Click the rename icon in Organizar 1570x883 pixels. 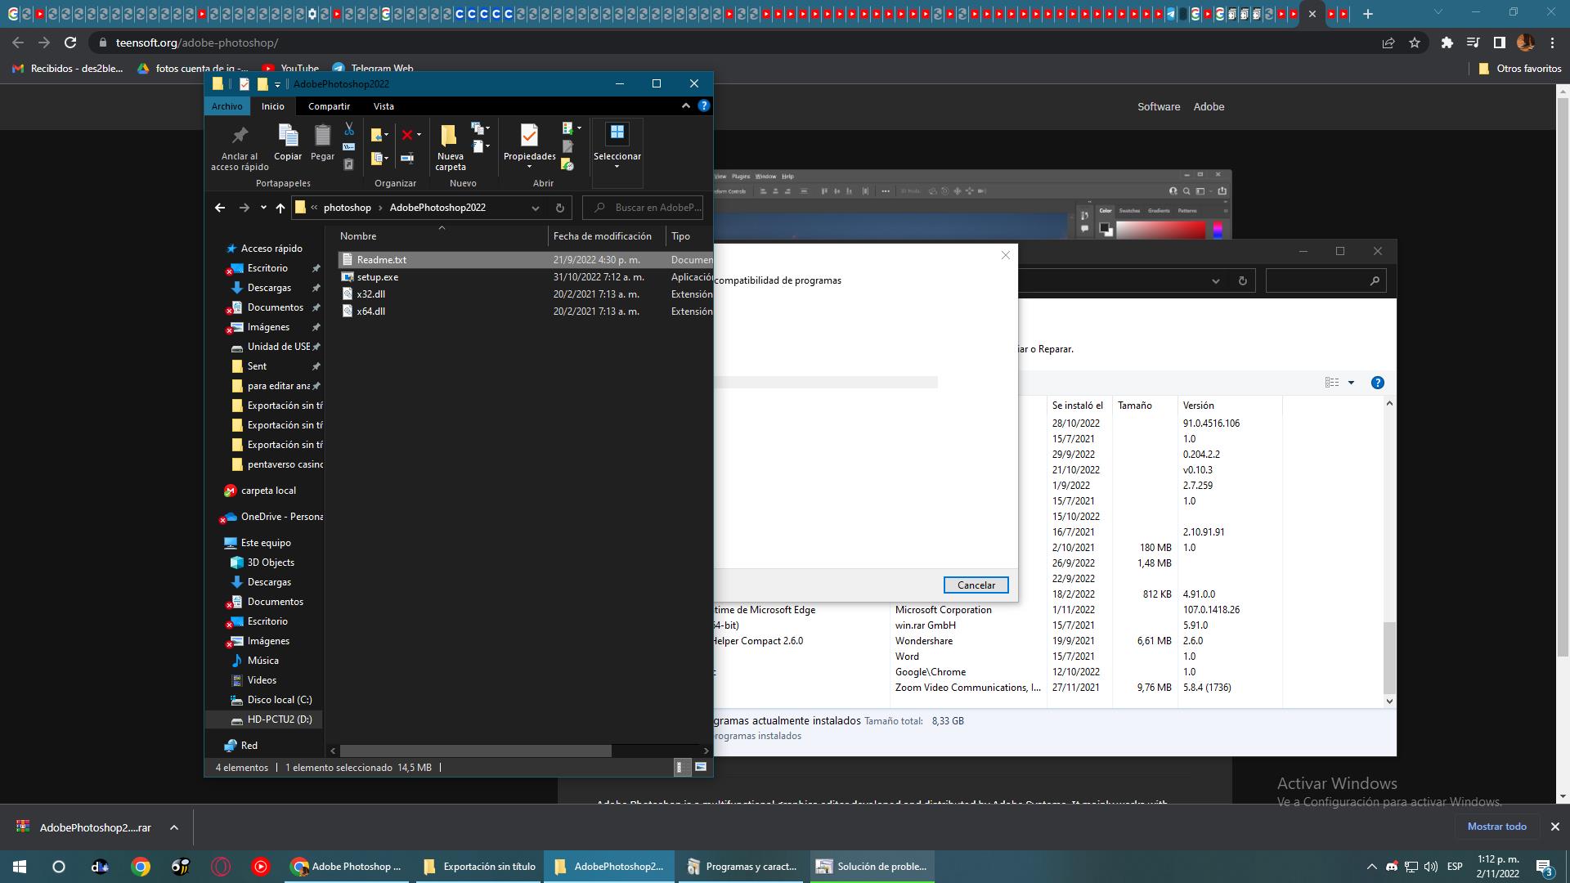pyautogui.click(x=407, y=158)
